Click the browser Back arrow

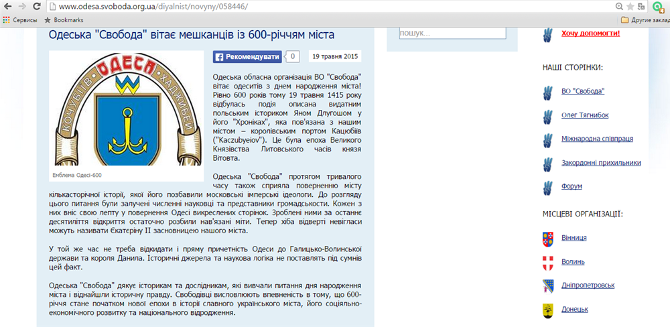[x=8, y=7]
